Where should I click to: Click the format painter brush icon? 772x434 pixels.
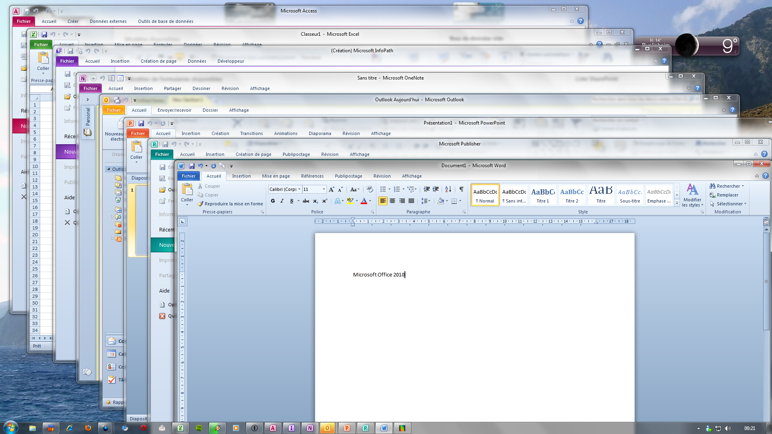coord(200,204)
